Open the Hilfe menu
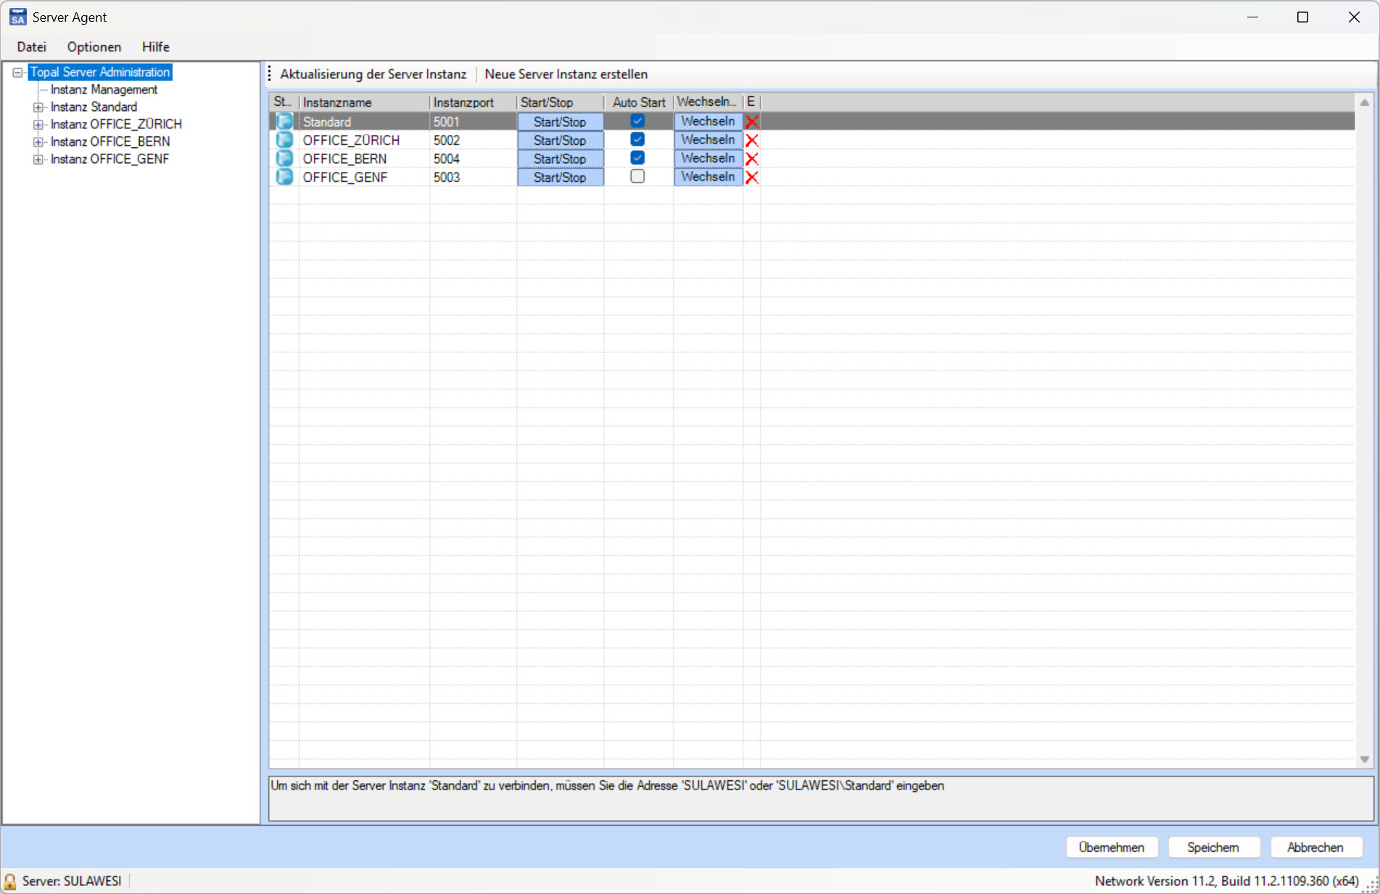This screenshot has width=1380, height=894. pyautogui.click(x=155, y=47)
